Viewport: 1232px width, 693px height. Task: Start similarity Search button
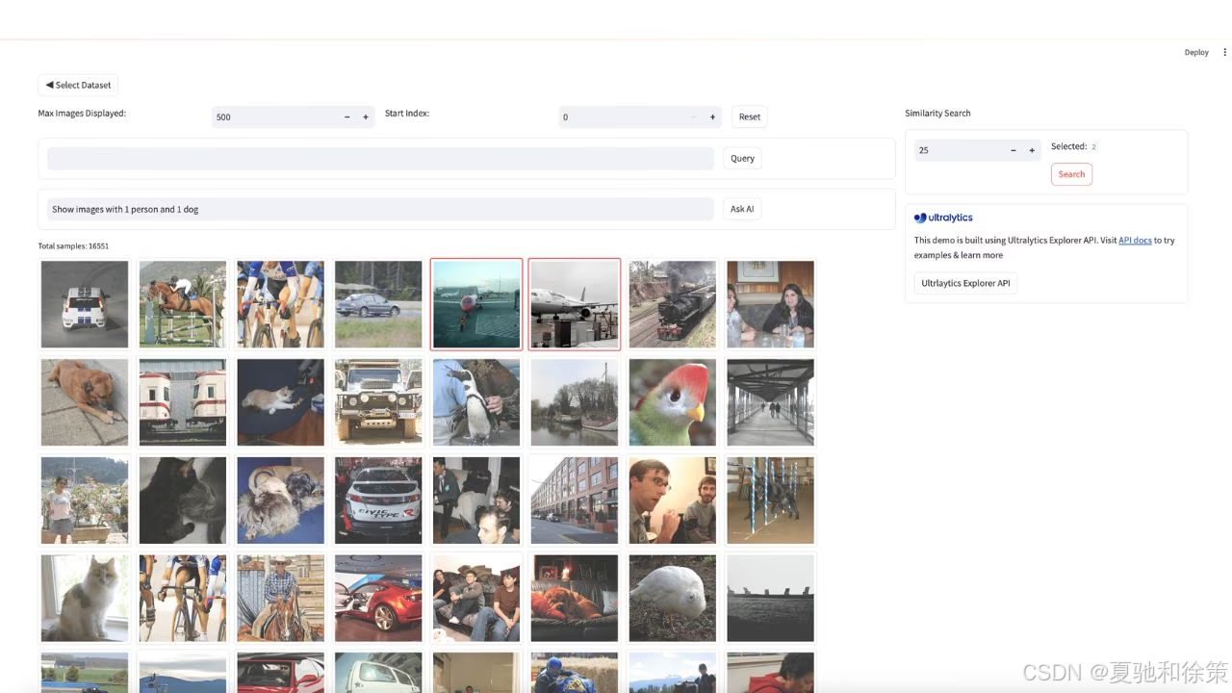(1071, 174)
